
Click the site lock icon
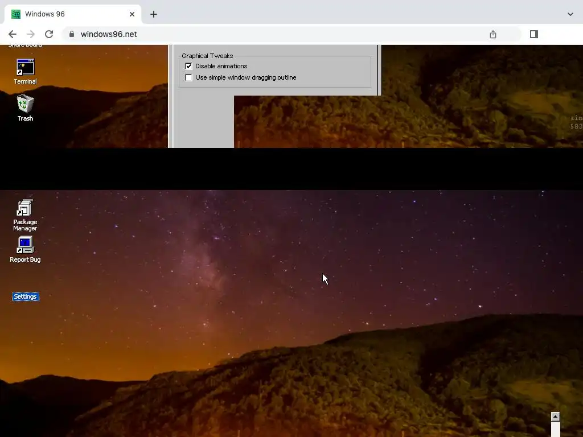point(72,34)
